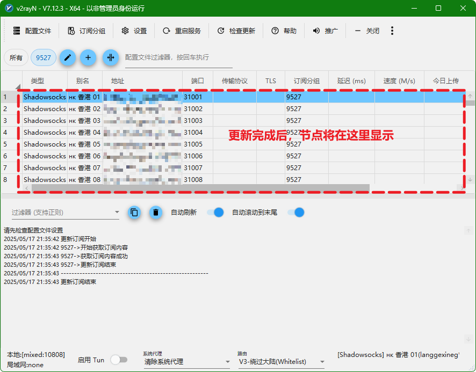Viewport: 476px width, 372px height.
Task: Sort by the 速度 (M/s) column header
Action: click(399, 81)
